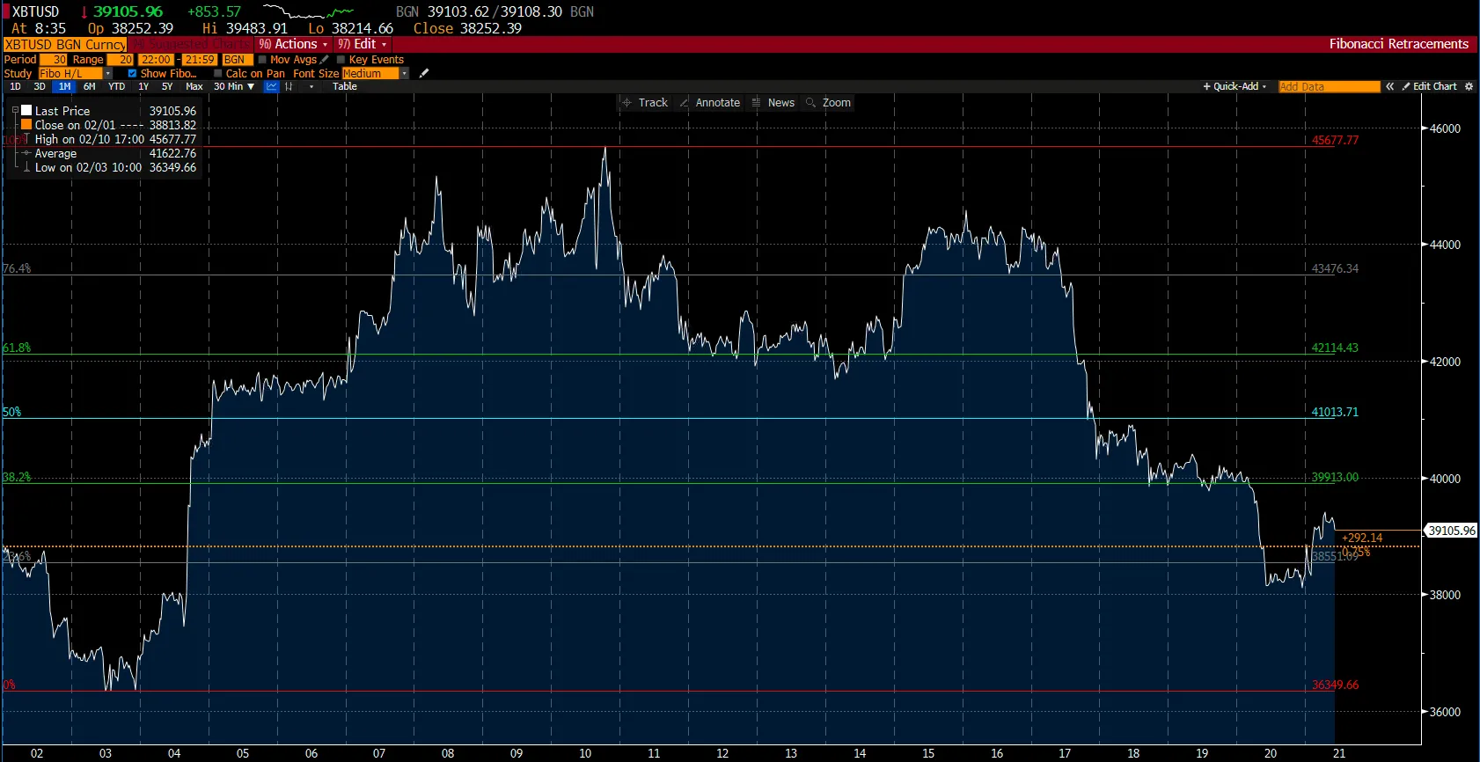Click the XBTUSD BGN Curncy security field
Viewport: 1480px width, 762px height.
[65, 44]
